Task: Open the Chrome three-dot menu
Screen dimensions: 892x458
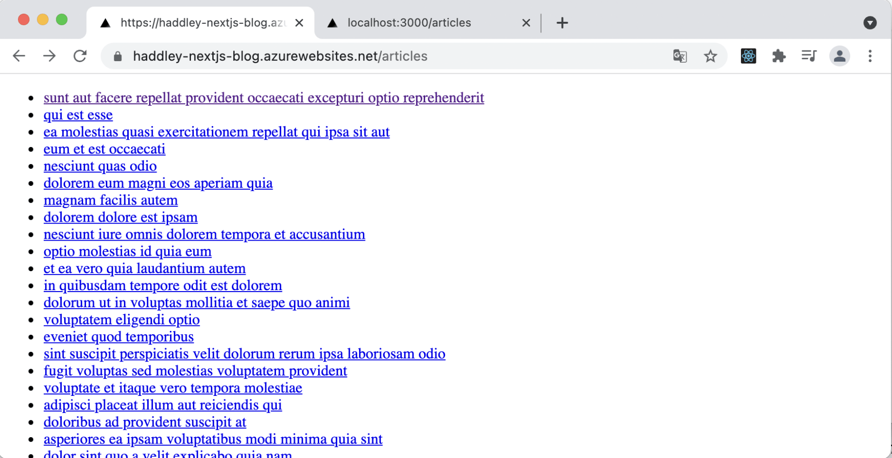Action: (870, 56)
